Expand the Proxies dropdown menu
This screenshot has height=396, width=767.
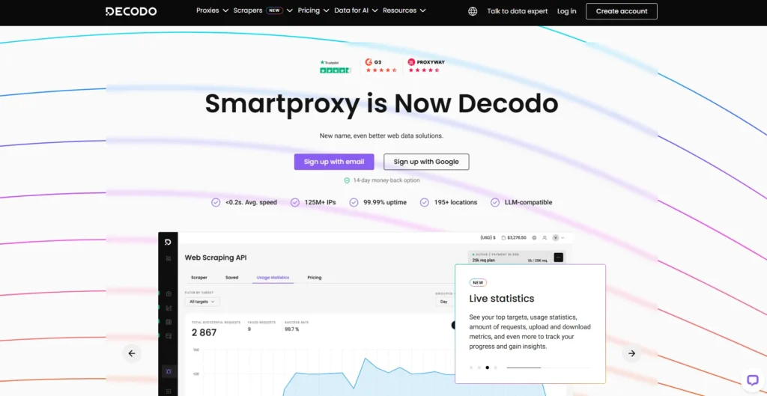pos(212,11)
